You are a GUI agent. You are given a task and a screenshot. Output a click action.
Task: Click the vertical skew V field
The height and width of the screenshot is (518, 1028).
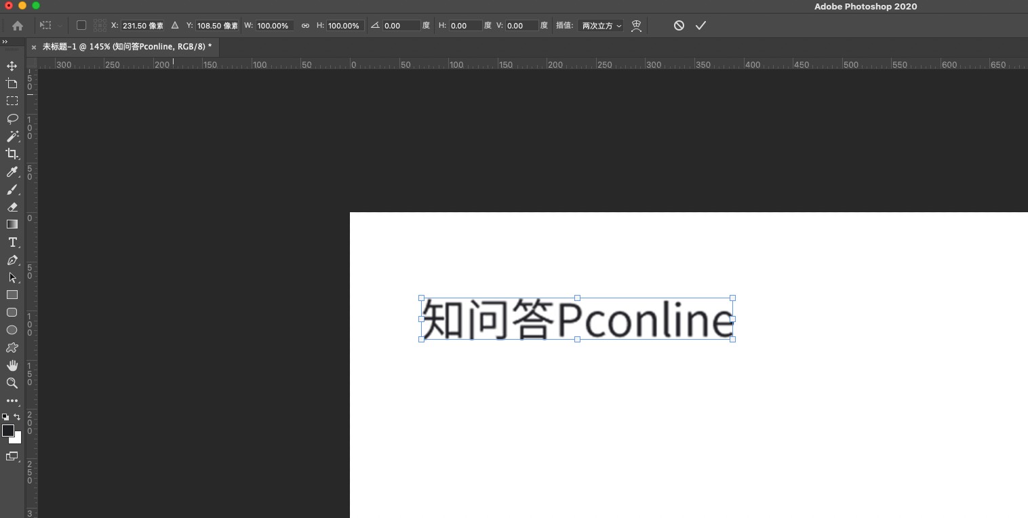(521, 26)
